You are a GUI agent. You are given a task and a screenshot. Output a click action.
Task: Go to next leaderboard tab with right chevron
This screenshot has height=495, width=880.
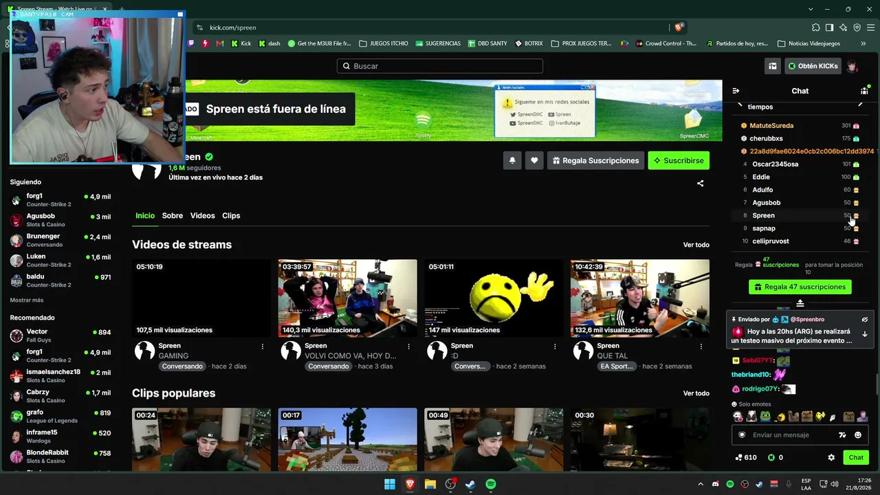861,104
